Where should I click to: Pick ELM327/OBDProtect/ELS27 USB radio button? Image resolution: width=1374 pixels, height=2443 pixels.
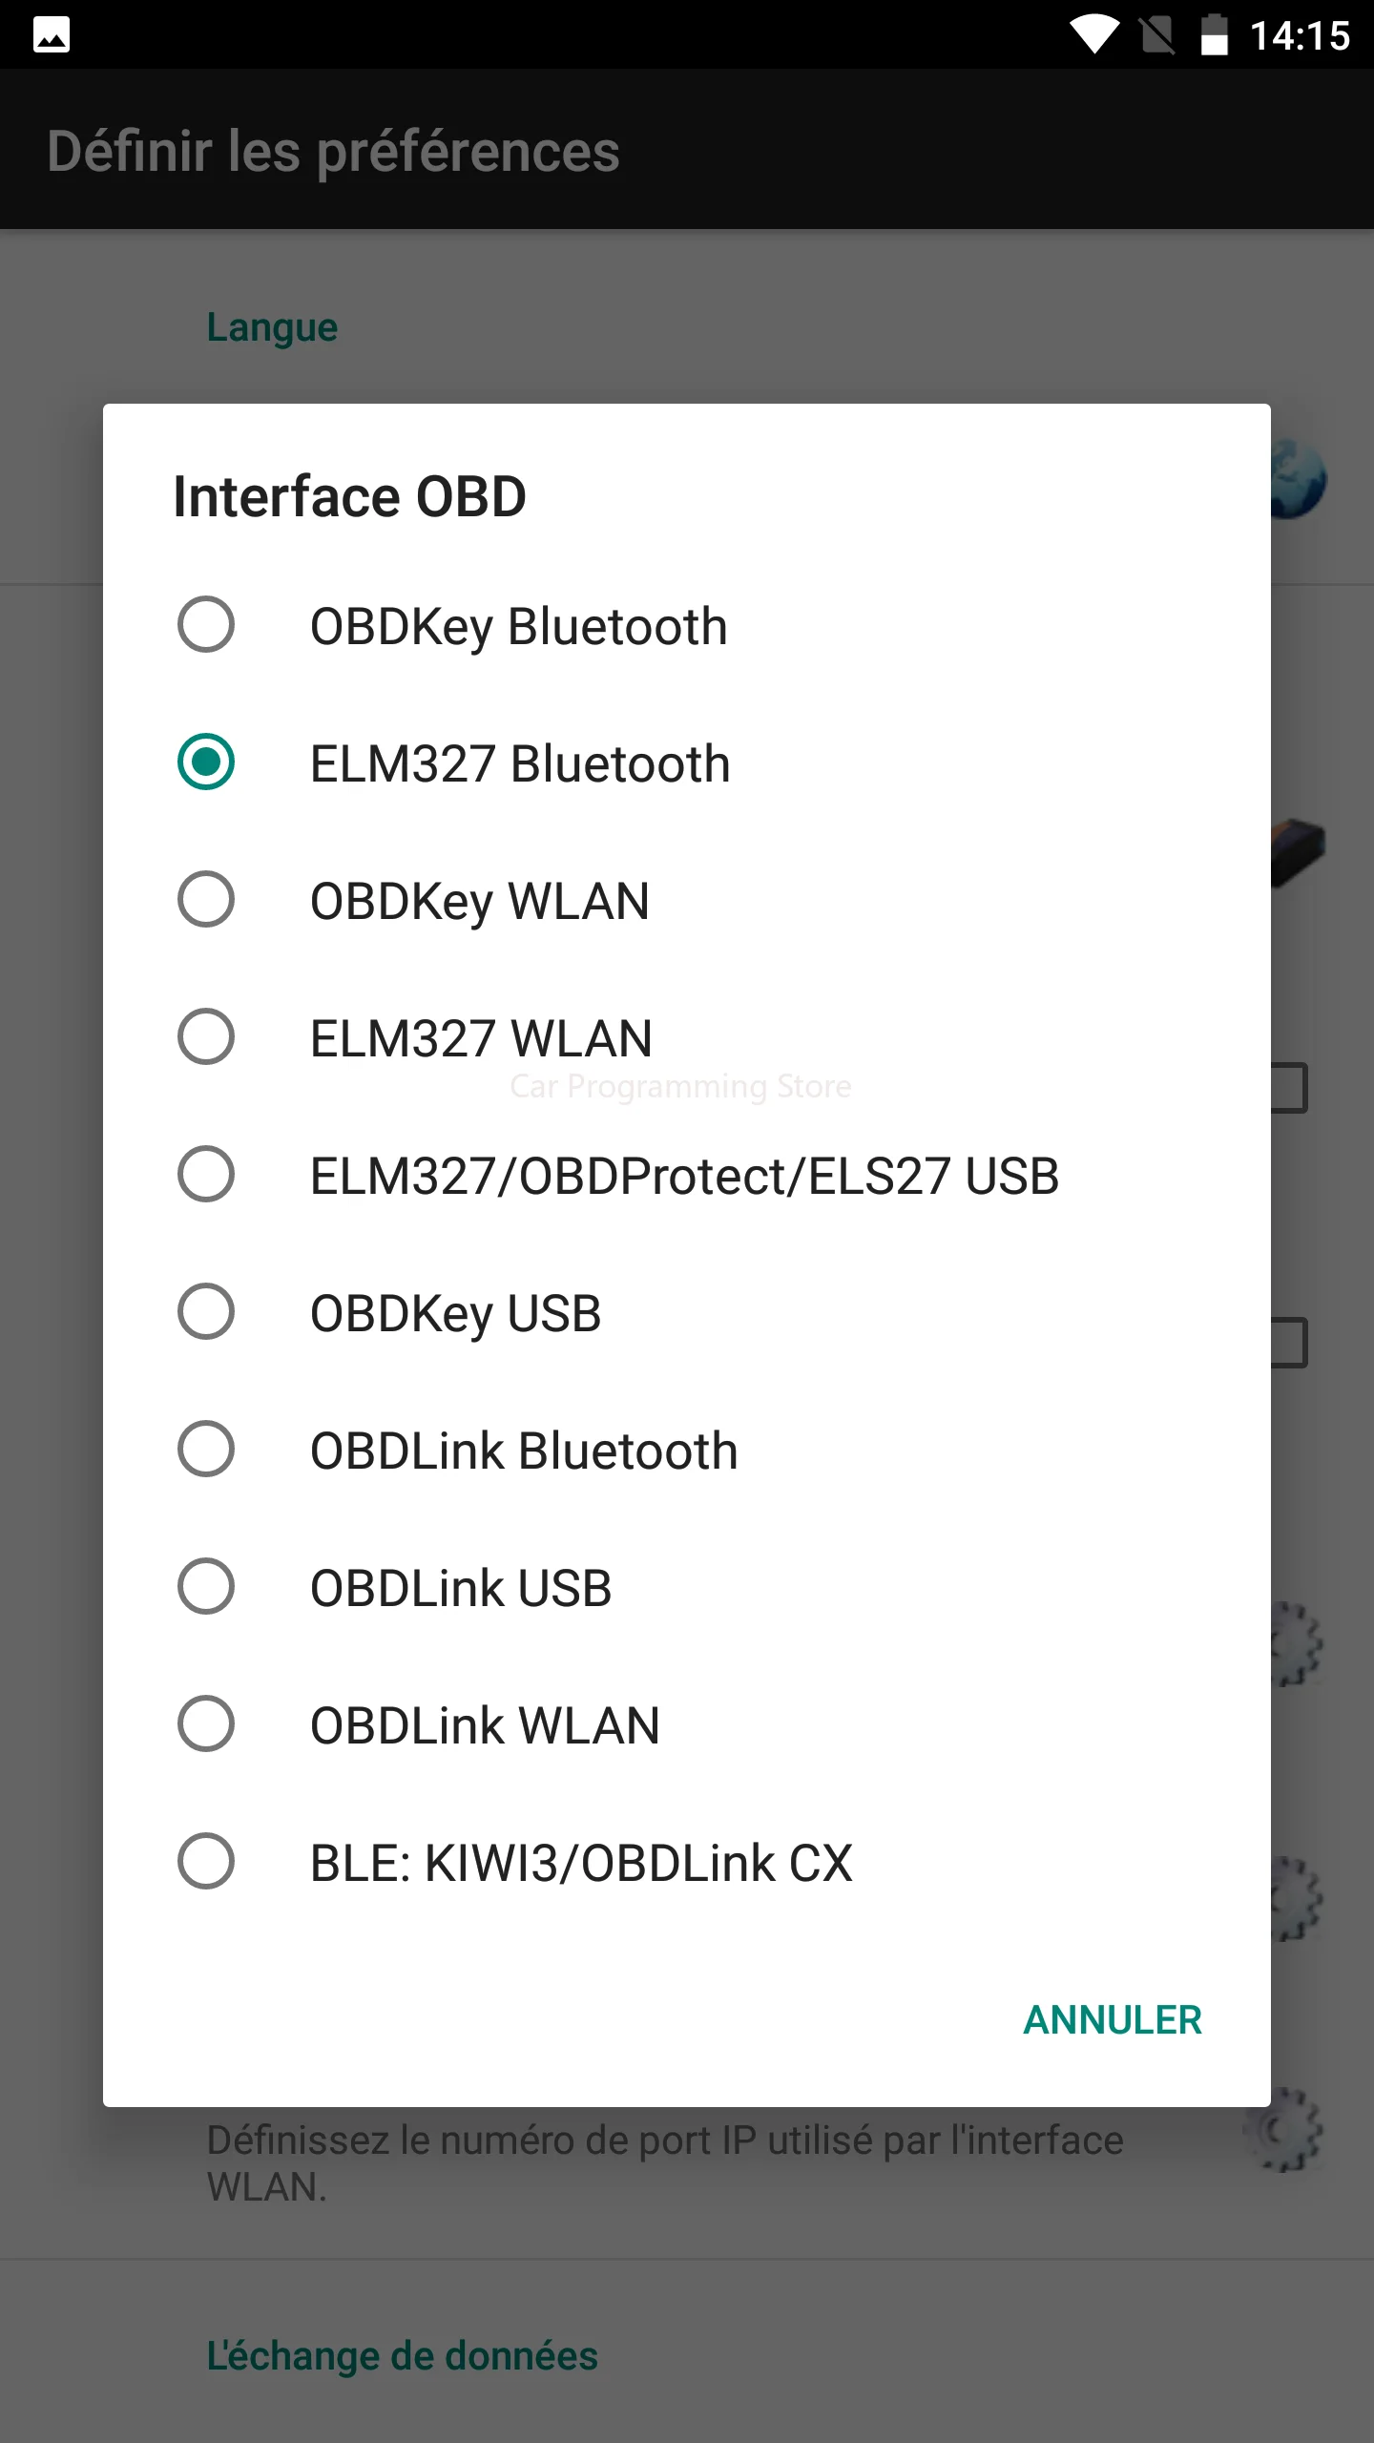[206, 1175]
